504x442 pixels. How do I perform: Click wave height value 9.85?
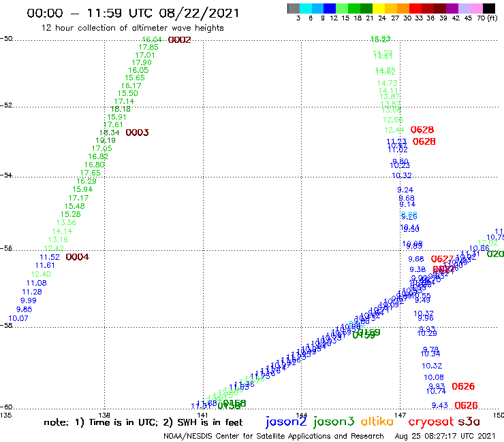point(25,309)
